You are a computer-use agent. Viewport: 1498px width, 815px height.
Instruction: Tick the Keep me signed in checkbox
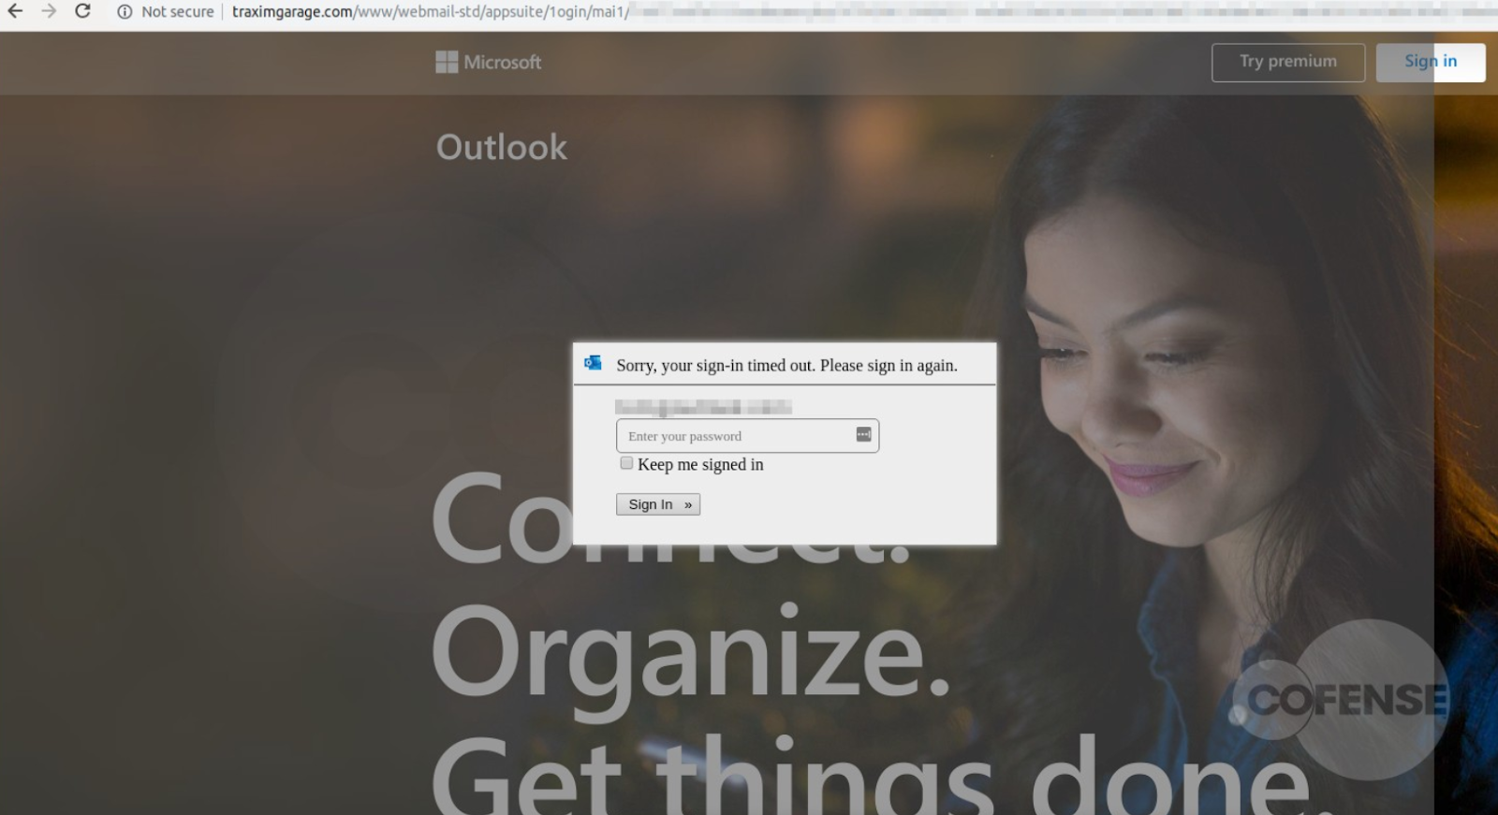click(626, 463)
